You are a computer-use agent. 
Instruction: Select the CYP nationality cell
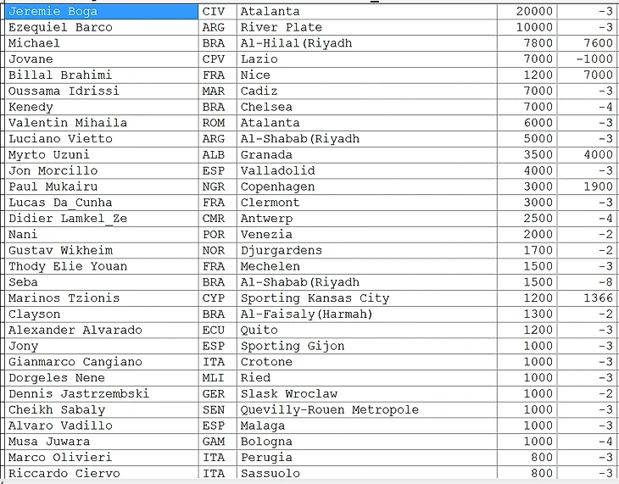[218, 298]
